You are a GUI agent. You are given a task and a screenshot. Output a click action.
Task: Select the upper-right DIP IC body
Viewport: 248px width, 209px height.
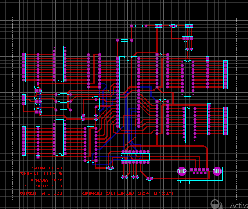[188, 78]
